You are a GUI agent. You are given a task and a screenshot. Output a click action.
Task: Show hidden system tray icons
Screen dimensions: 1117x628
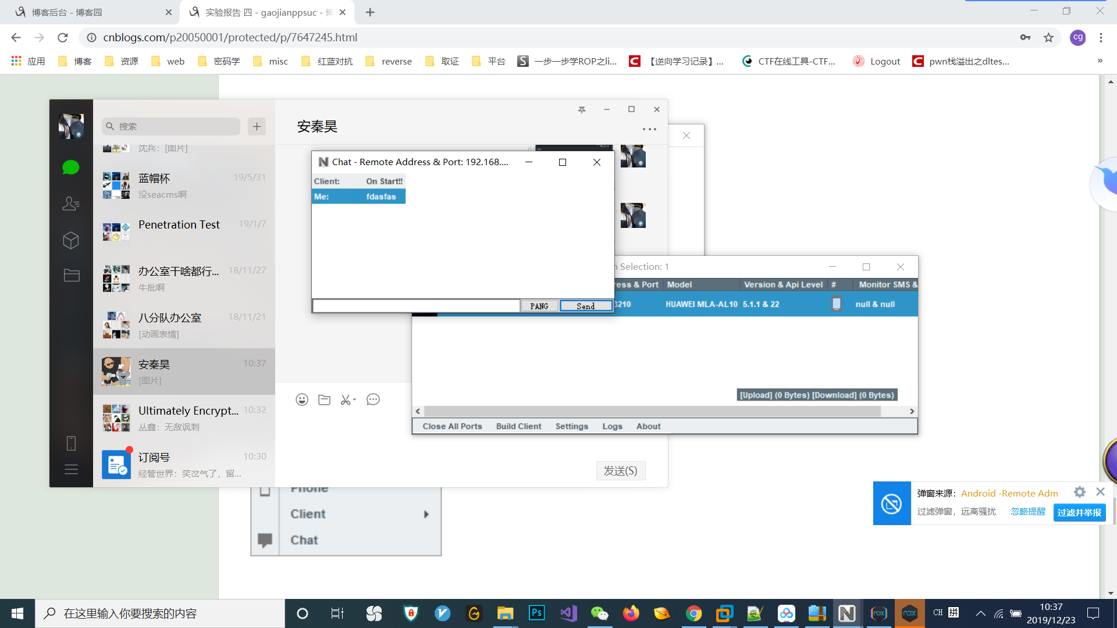[980, 613]
